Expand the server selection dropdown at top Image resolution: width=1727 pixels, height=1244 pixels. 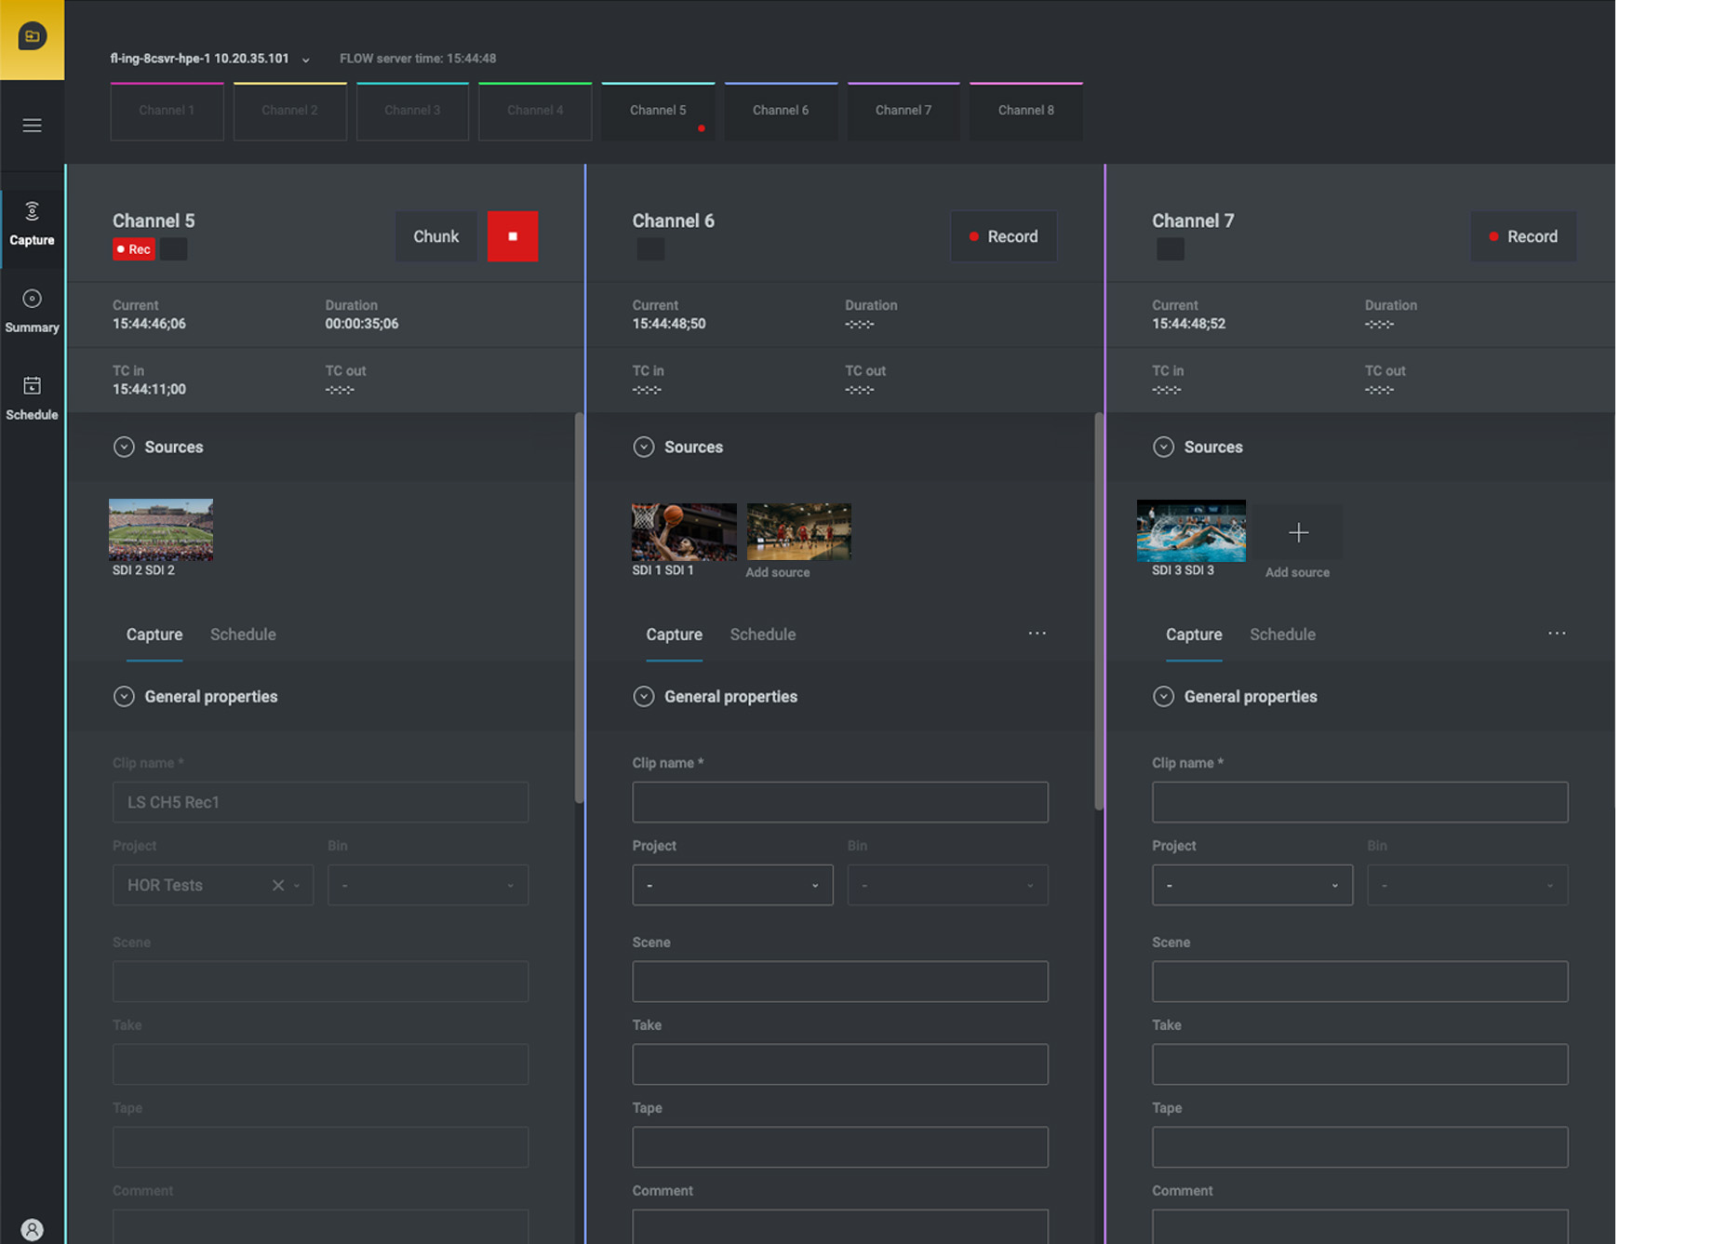[305, 60]
